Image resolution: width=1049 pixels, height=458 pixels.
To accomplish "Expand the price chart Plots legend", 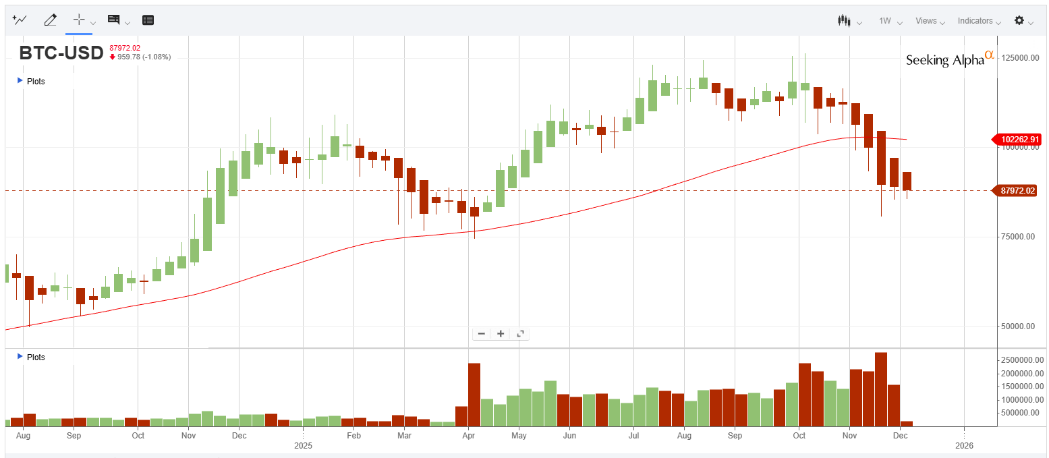I will (x=20, y=81).
